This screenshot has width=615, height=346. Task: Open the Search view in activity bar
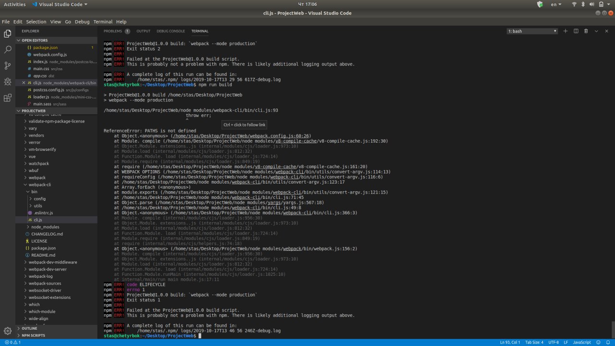(8, 49)
